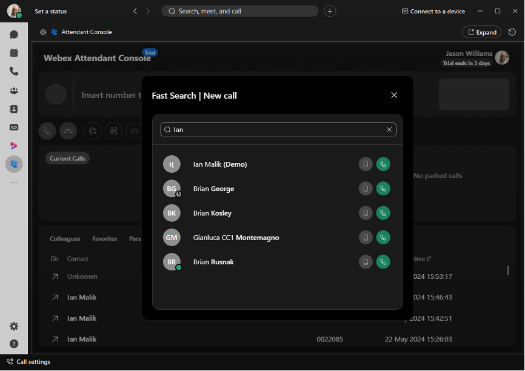Open the Voicemail icon in sidebar
The height and width of the screenshot is (371, 525).
14,127
